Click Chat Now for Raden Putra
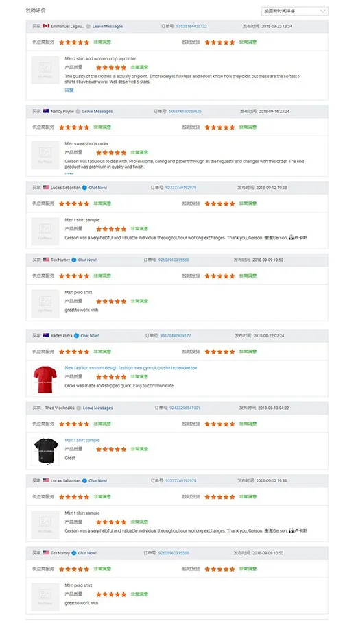The width and height of the screenshot is (343, 623). coord(90,335)
